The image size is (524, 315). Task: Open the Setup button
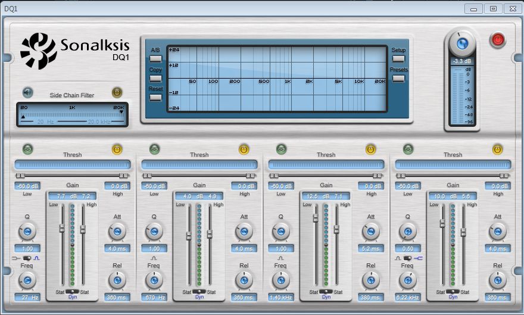coord(398,59)
